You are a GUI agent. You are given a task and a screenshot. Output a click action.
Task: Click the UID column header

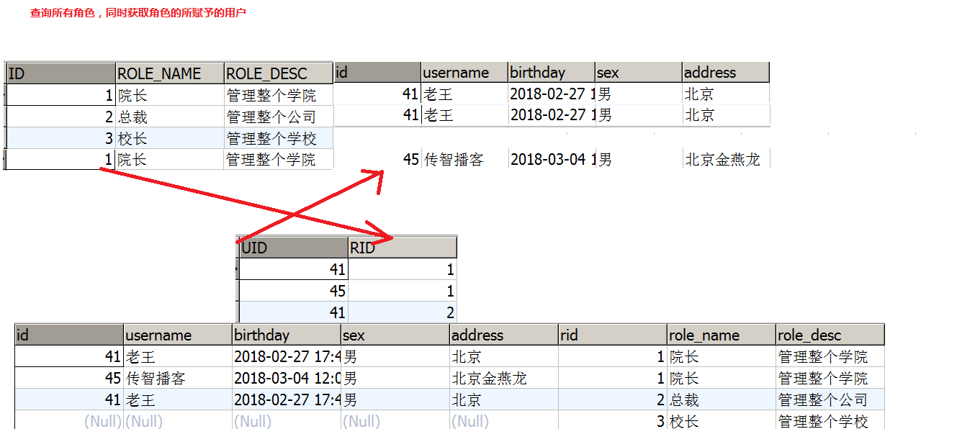tap(293, 248)
